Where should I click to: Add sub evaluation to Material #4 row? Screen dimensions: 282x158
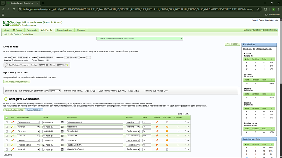tap(167, 127)
